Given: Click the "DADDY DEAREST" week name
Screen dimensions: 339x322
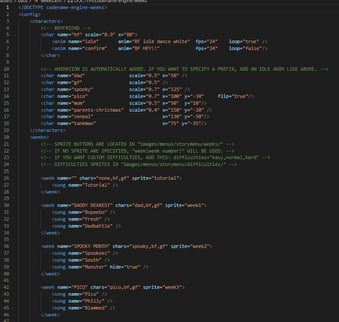Looking at the screenshot, I should click(x=92, y=206).
